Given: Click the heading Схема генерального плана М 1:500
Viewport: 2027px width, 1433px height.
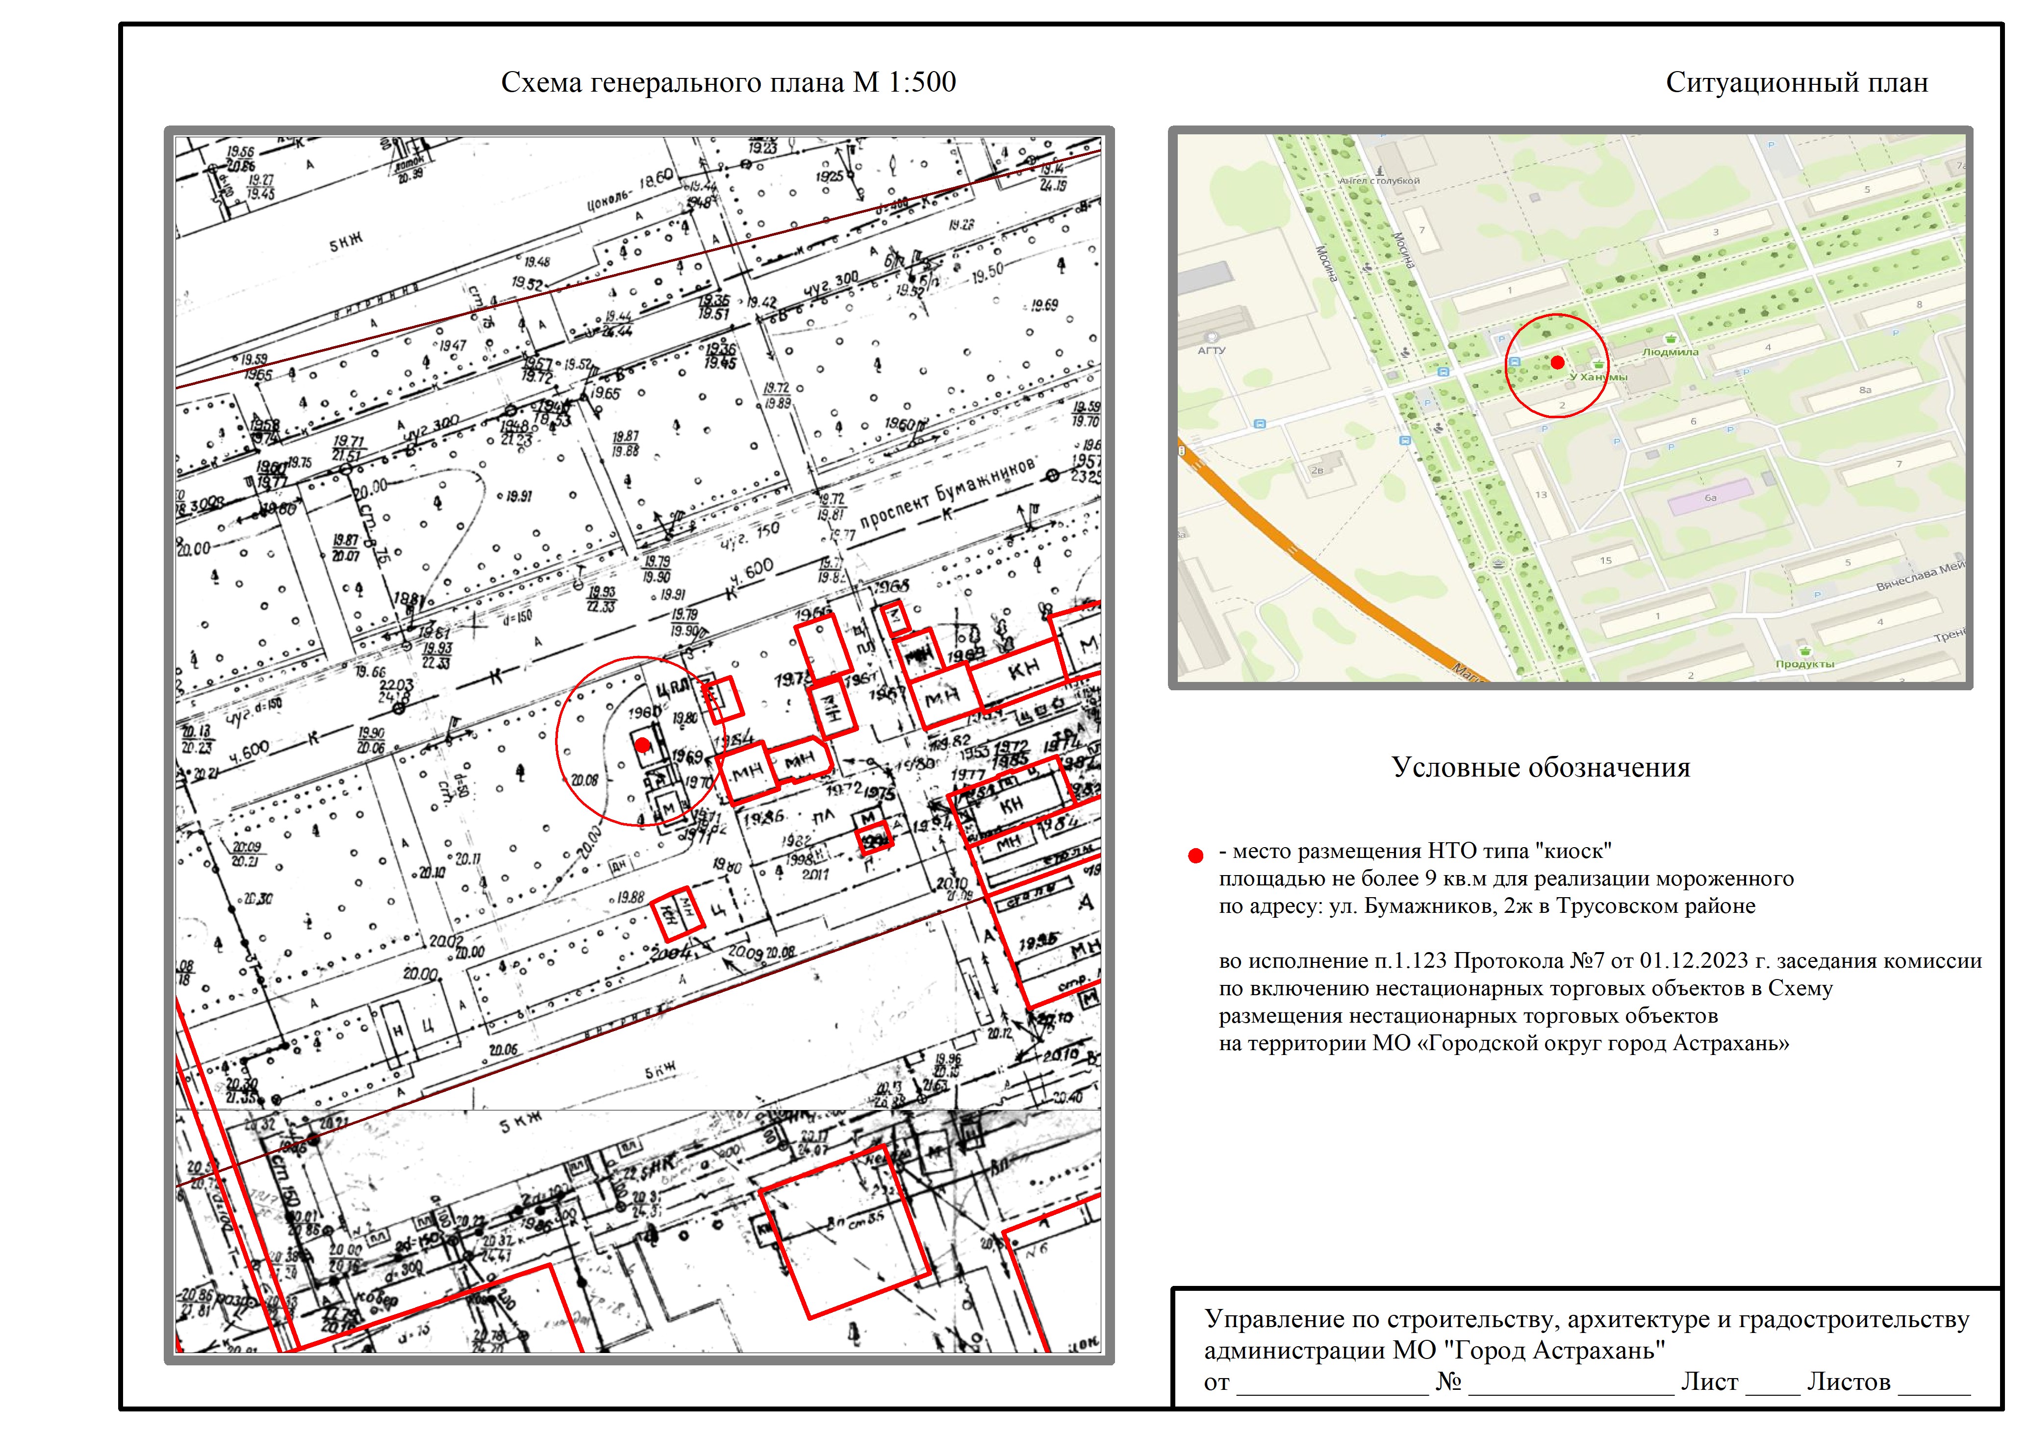Looking at the screenshot, I should click(728, 82).
